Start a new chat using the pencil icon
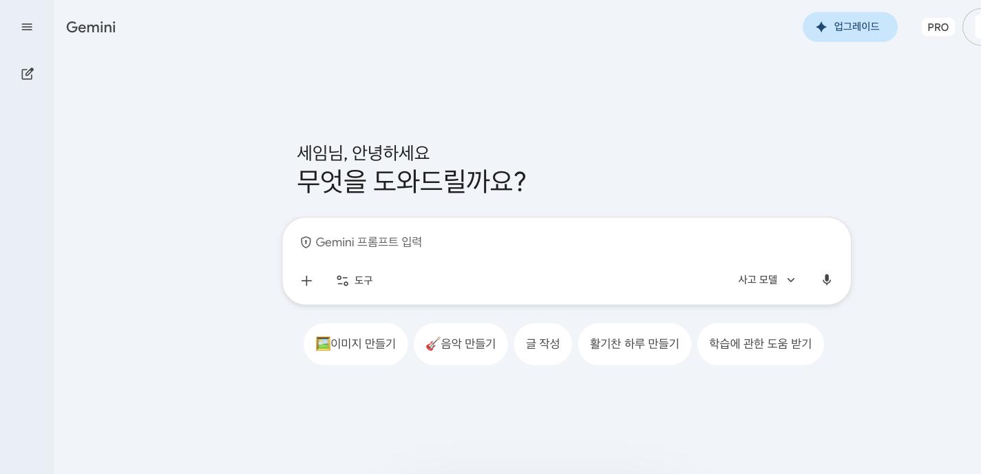The image size is (981, 474). (x=28, y=74)
